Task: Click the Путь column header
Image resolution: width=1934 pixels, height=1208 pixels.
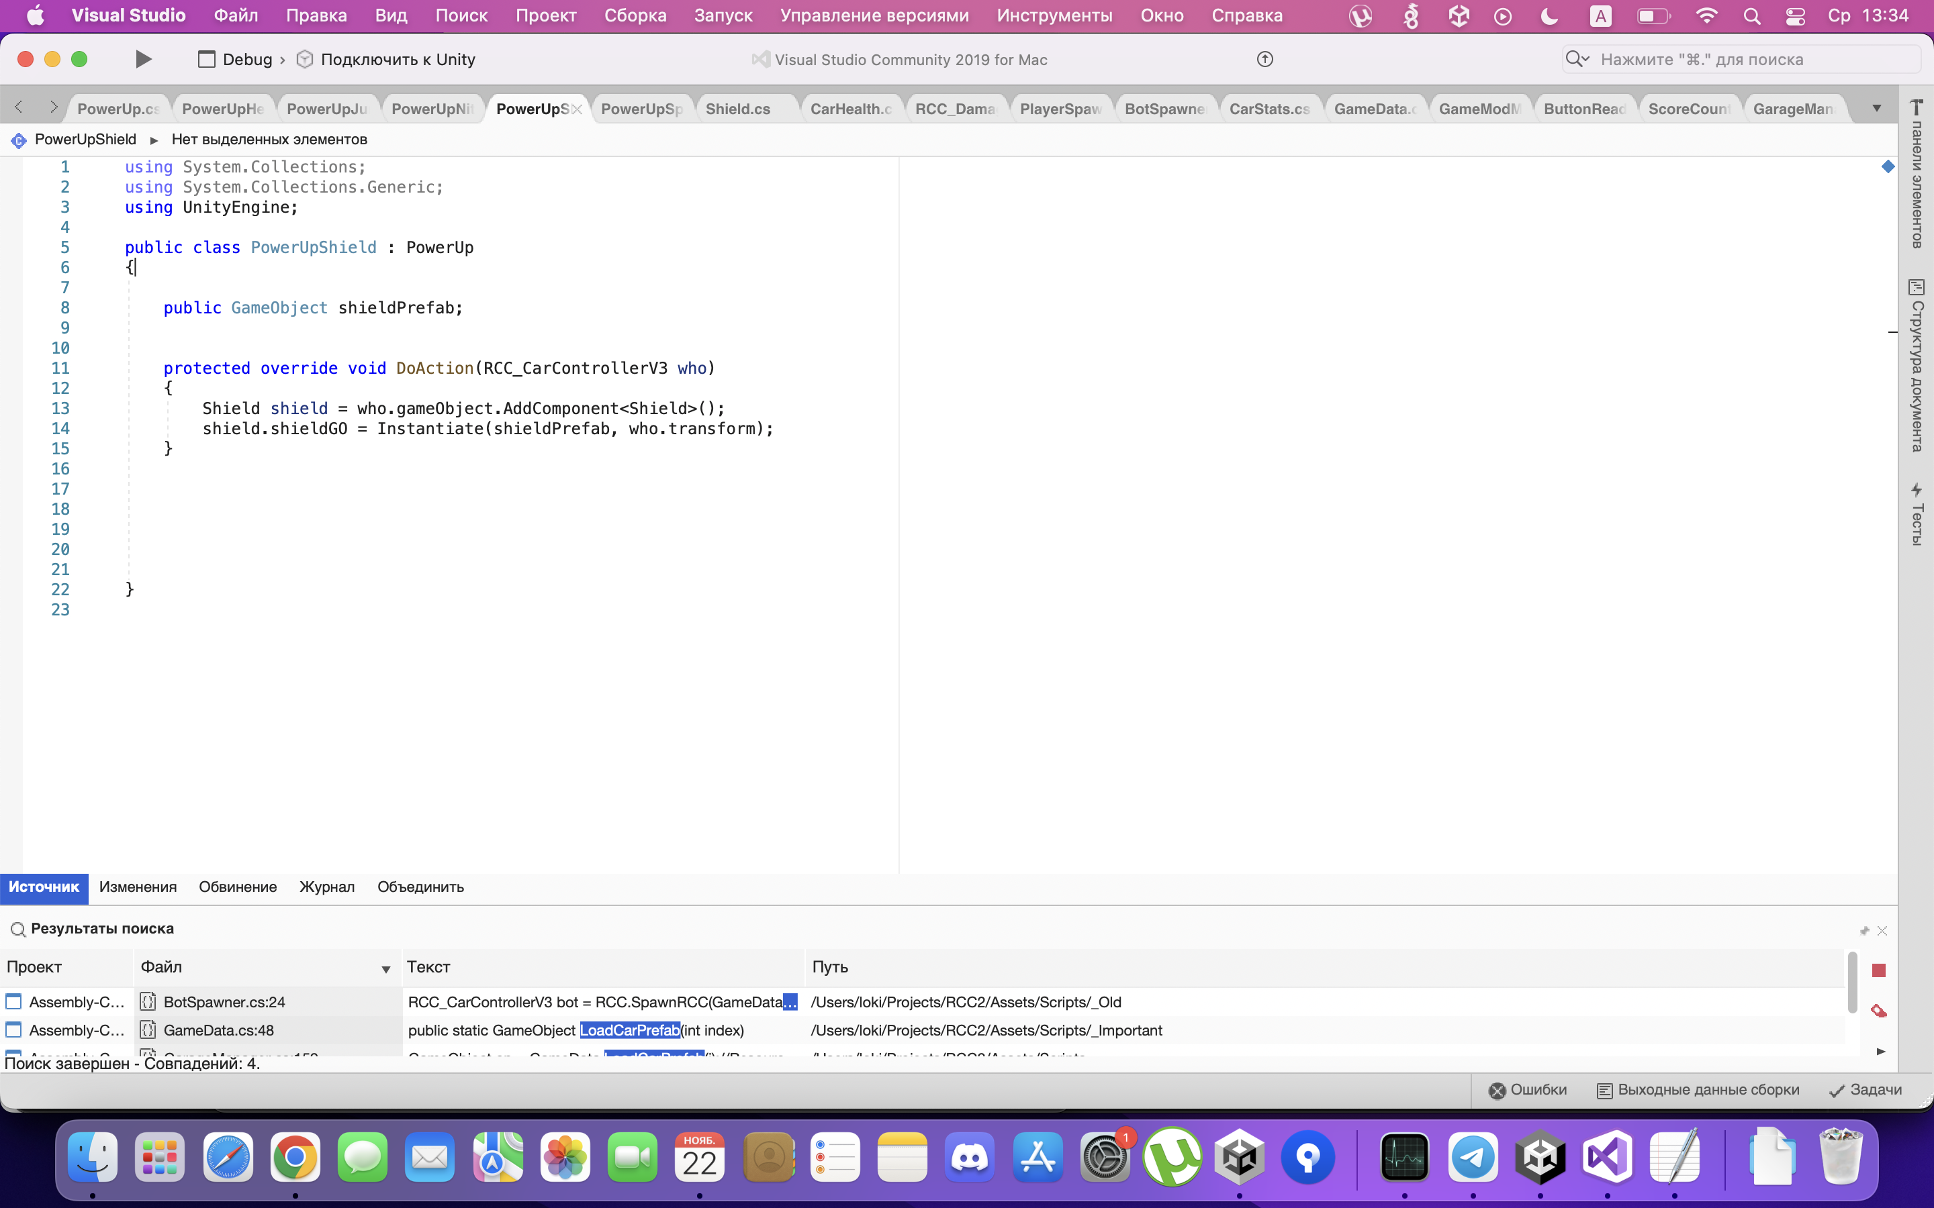Action: tap(1325, 966)
